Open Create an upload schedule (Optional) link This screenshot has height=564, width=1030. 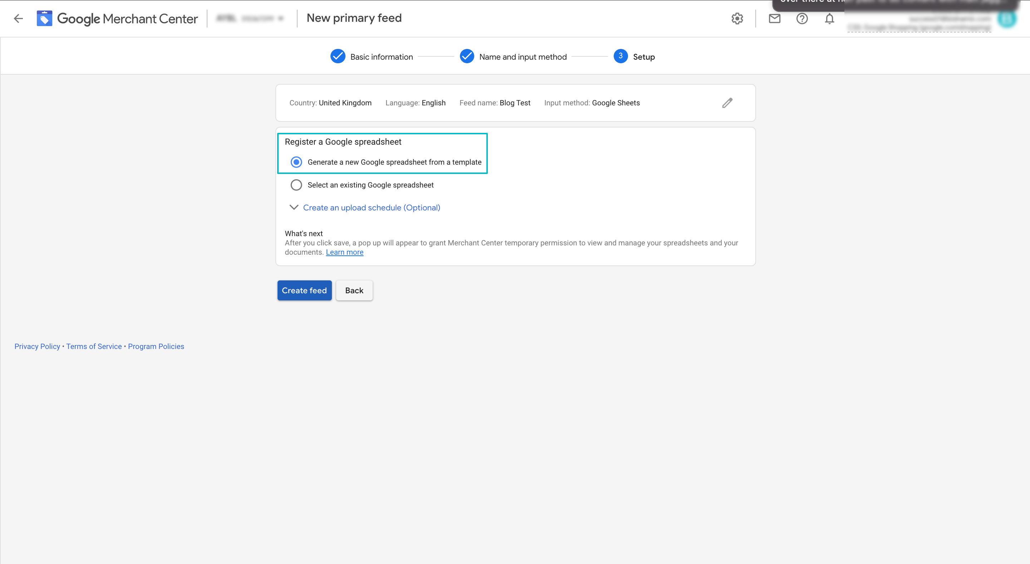(372, 208)
